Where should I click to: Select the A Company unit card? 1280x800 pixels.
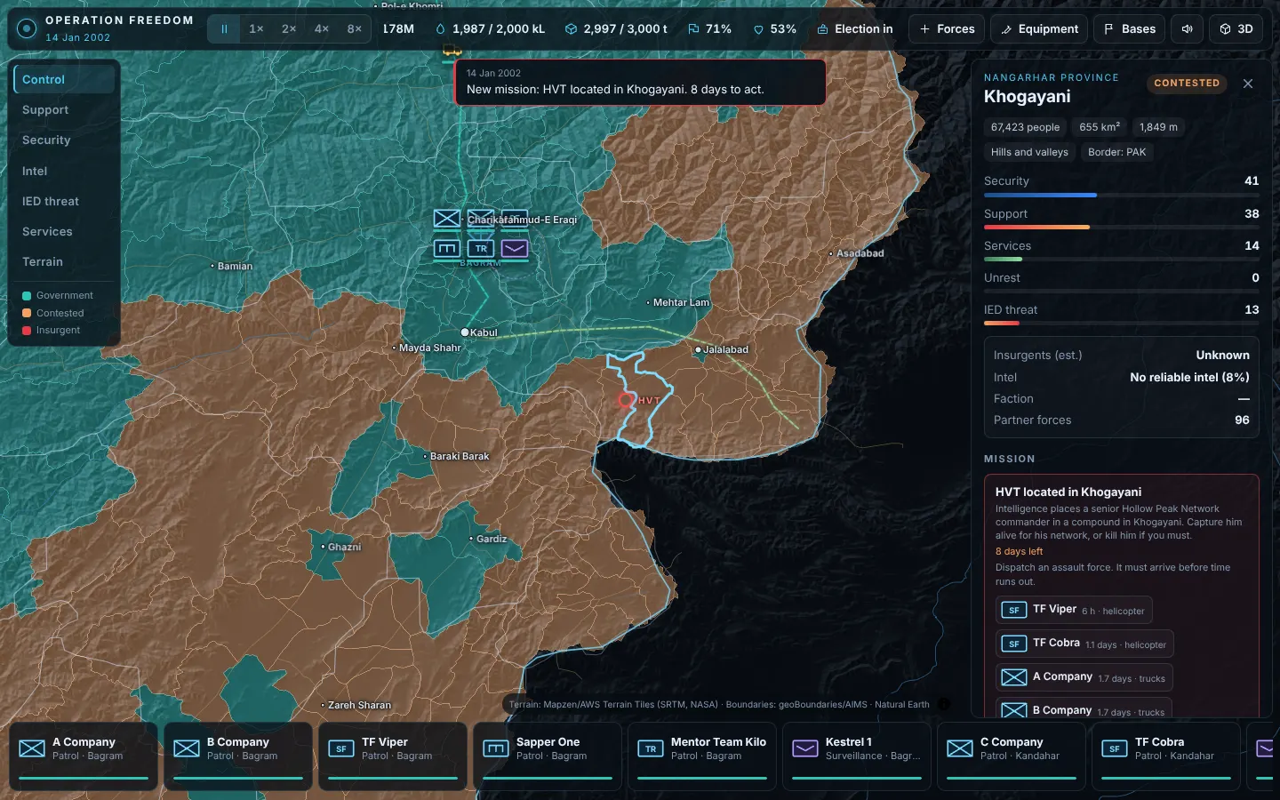pos(84,756)
